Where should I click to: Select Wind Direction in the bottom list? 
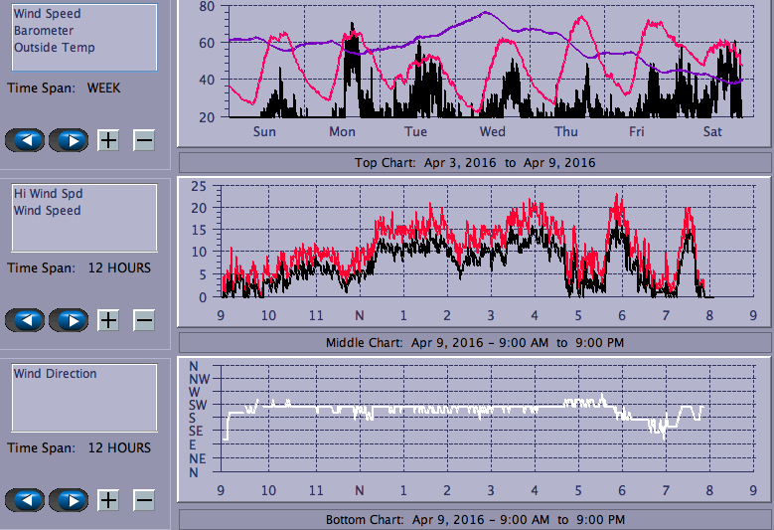click(x=55, y=374)
